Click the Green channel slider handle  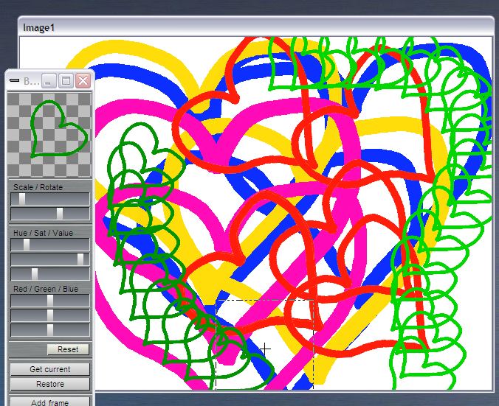(50, 315)
